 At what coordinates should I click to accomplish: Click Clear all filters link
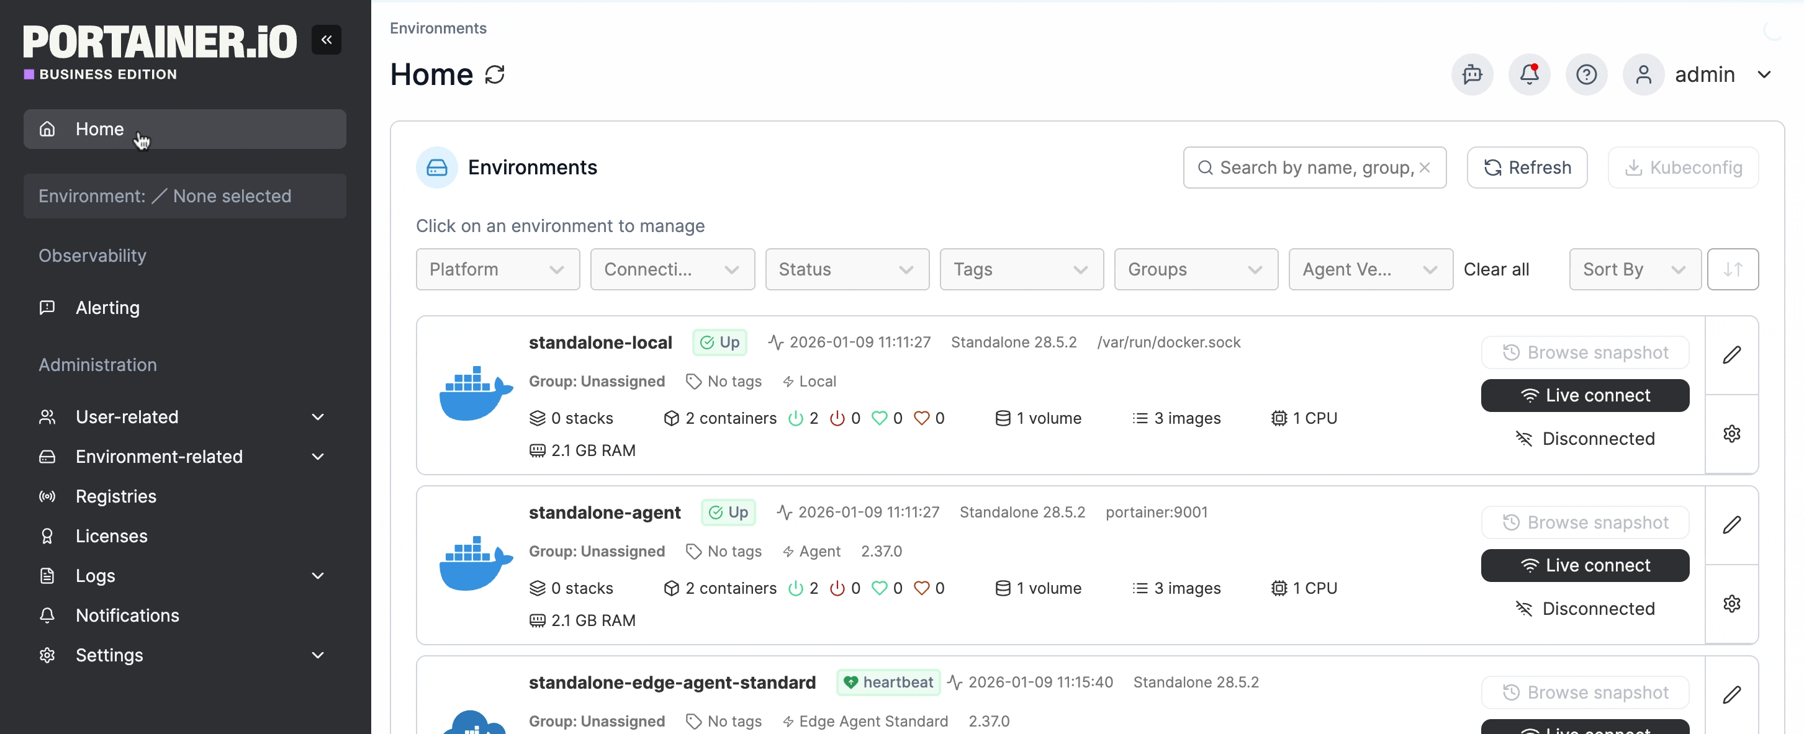coord(1496,269)
